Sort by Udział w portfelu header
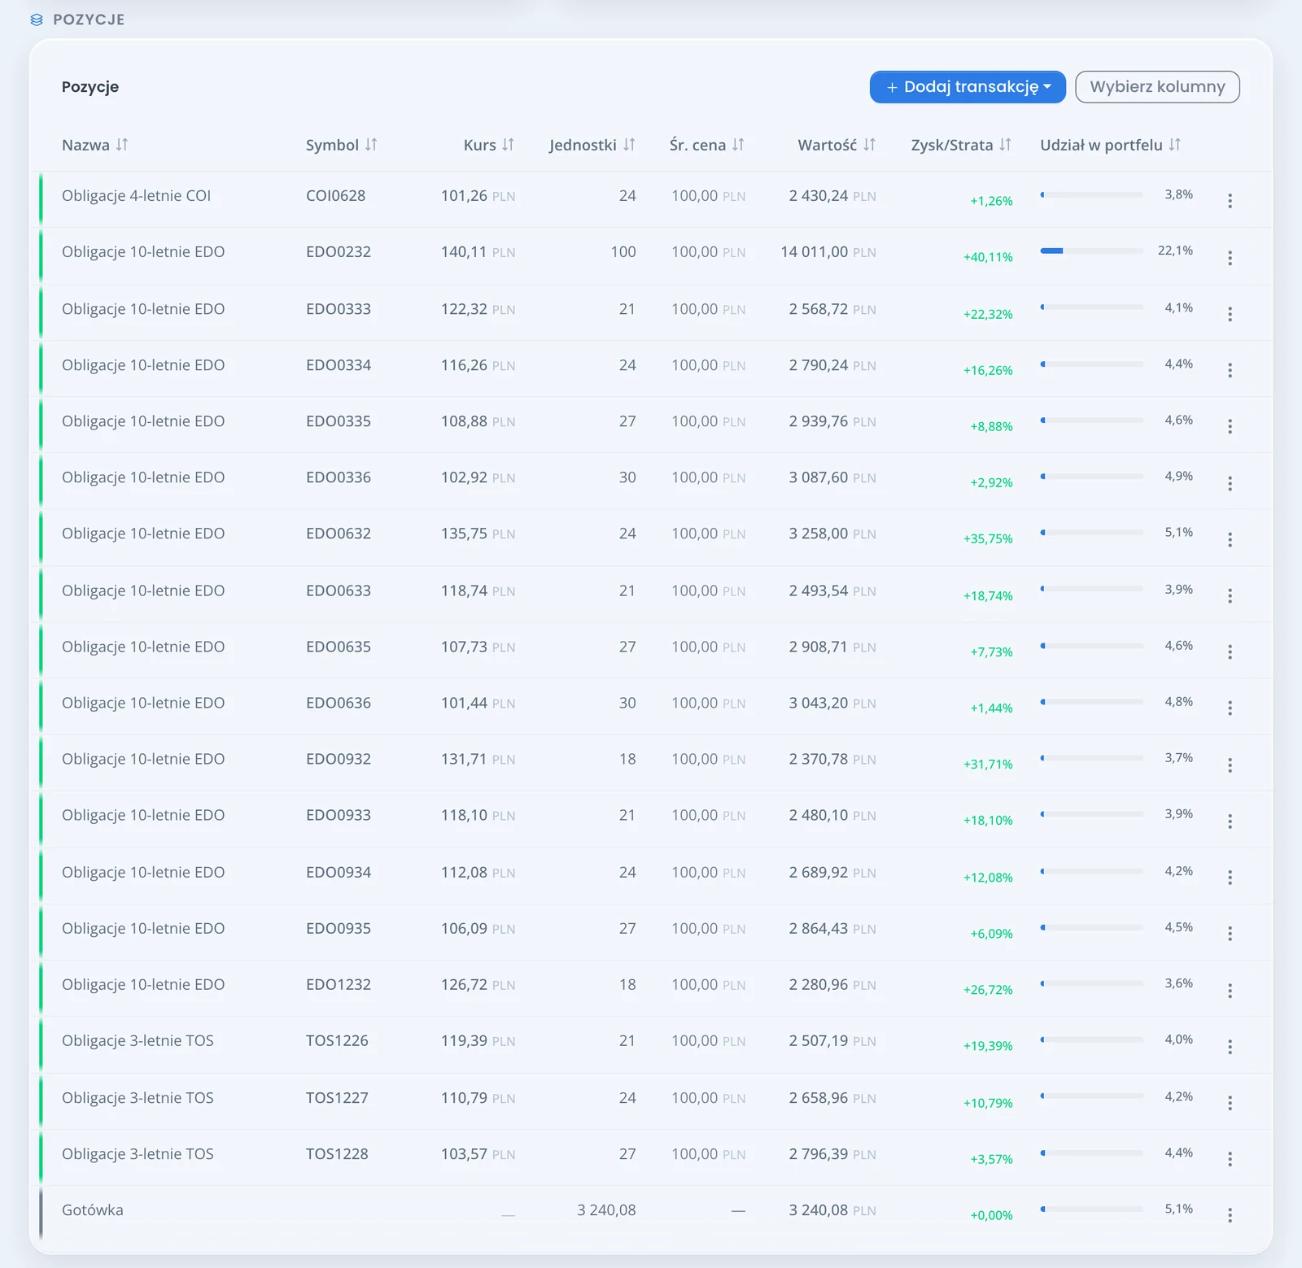Screen dimensions: 1302x1268 (x=1111, y=145)
